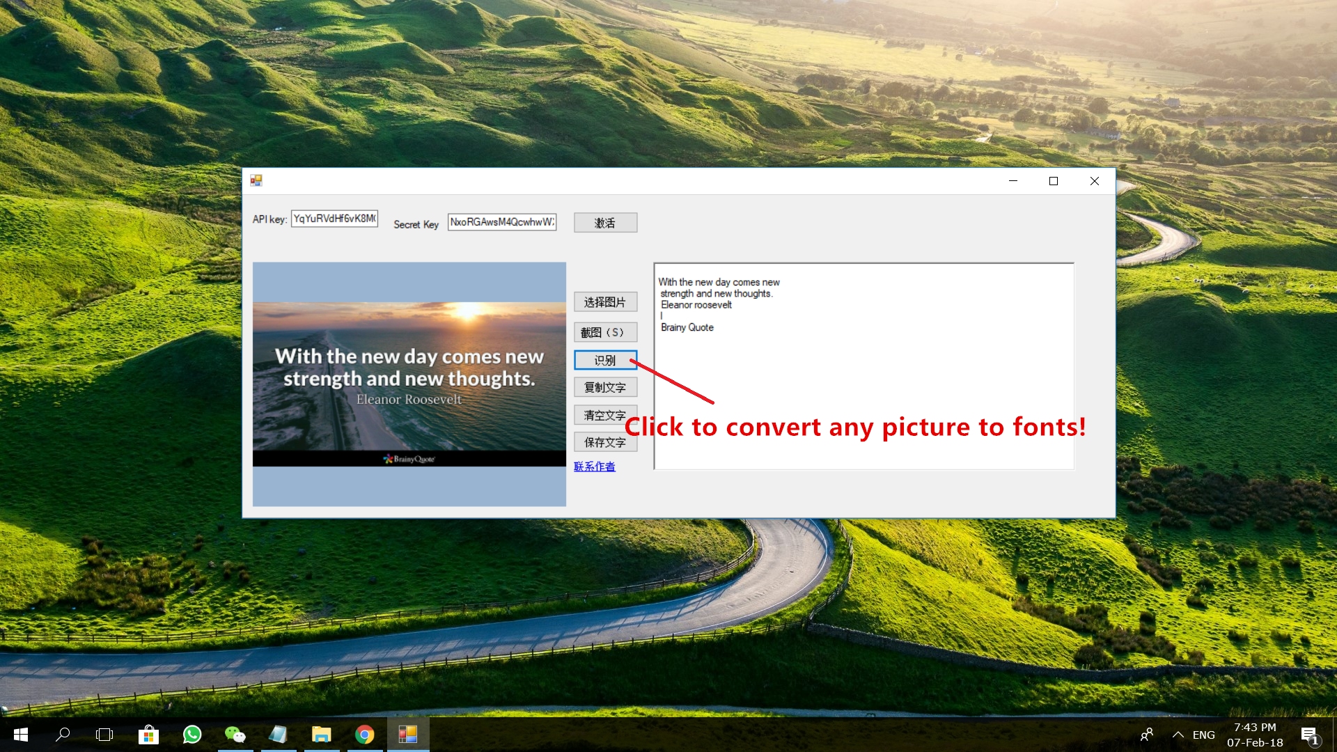Show hidden system tray icons
This screenshot has width=1337, height=752.
pos(1178,735)
